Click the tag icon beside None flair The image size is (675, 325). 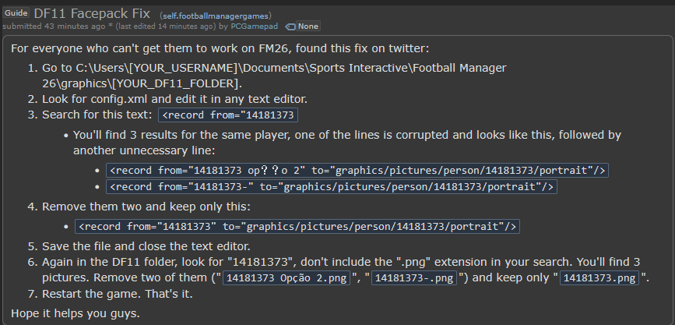[290, 26]
